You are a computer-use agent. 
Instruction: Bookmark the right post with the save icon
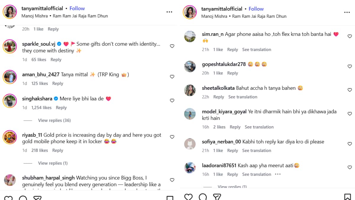point(347,197)
